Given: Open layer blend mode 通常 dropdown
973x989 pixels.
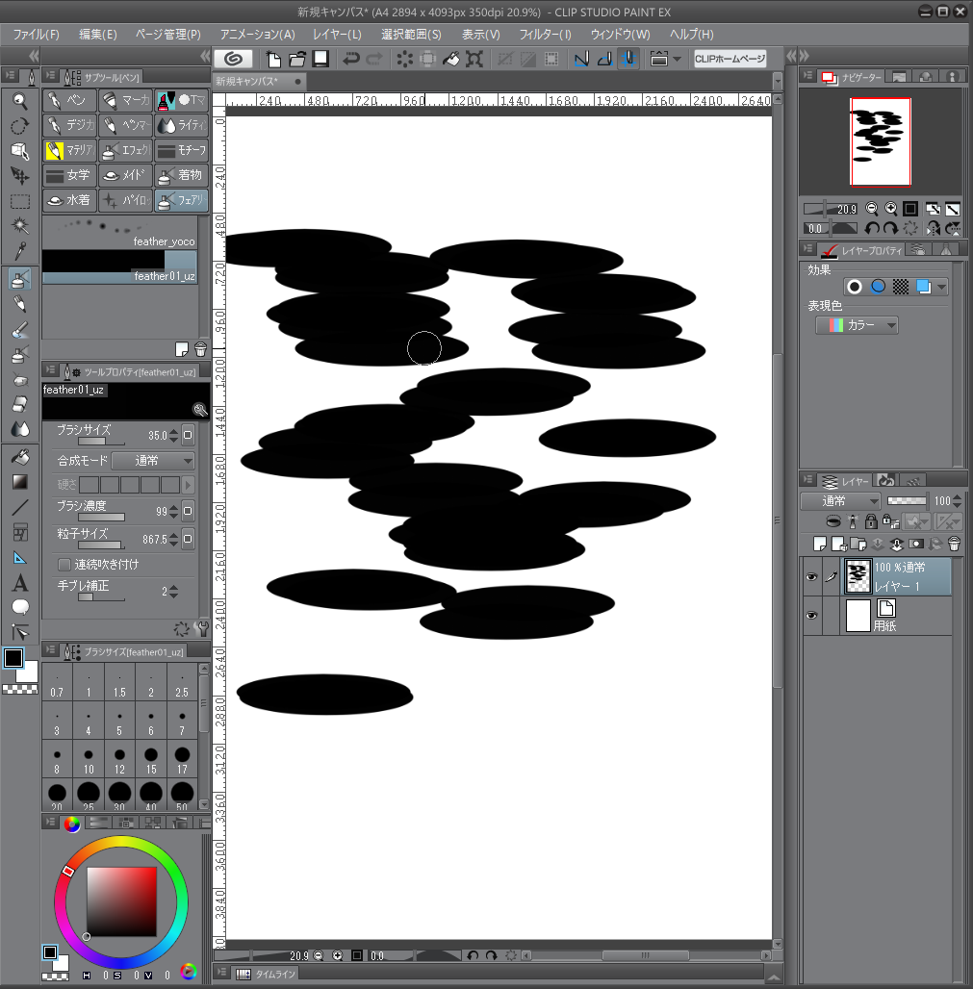Looking at the screenshot, I should [840, 501].
